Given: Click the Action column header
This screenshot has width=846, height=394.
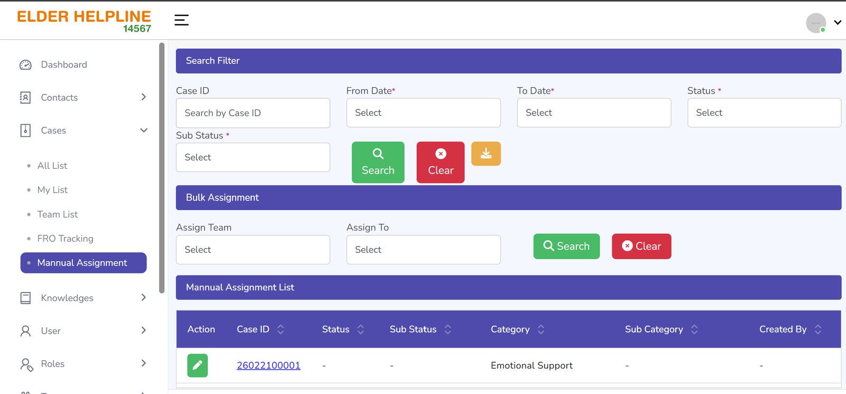Looking at the screenshot, I should pos(201,329).
